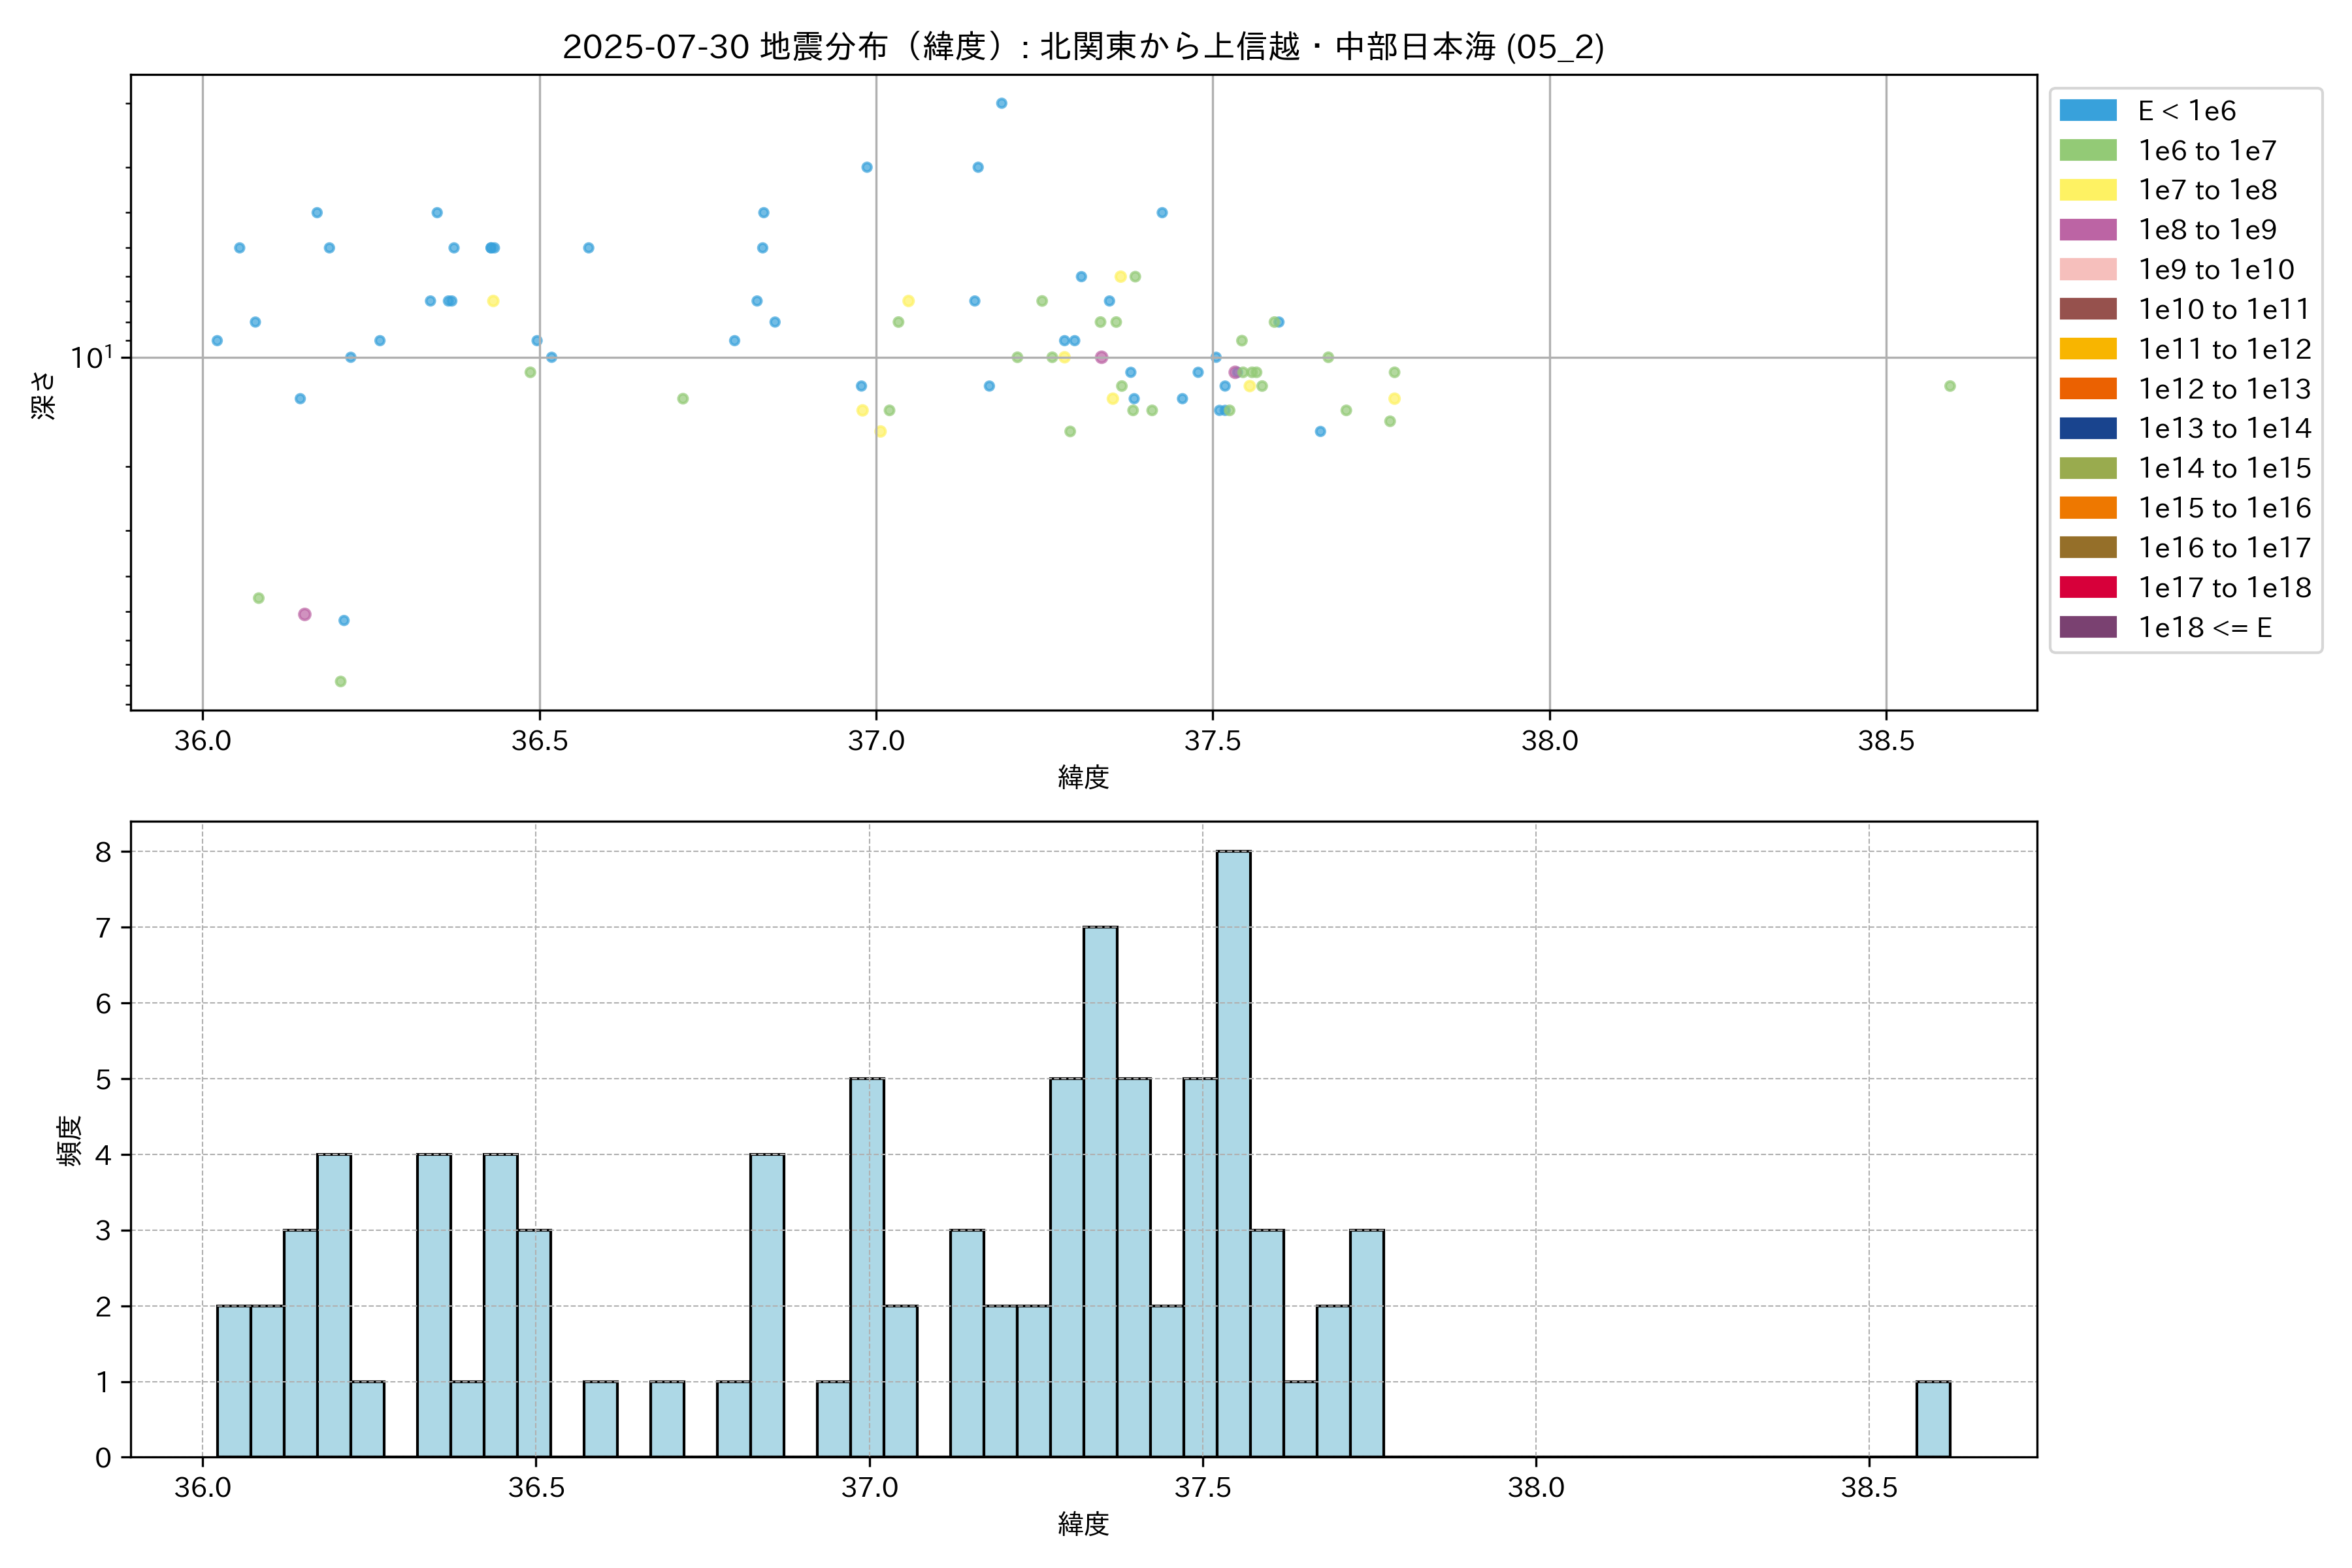Click the topmost blue scatter point
The image size is (2352, 1568).
1001,103
